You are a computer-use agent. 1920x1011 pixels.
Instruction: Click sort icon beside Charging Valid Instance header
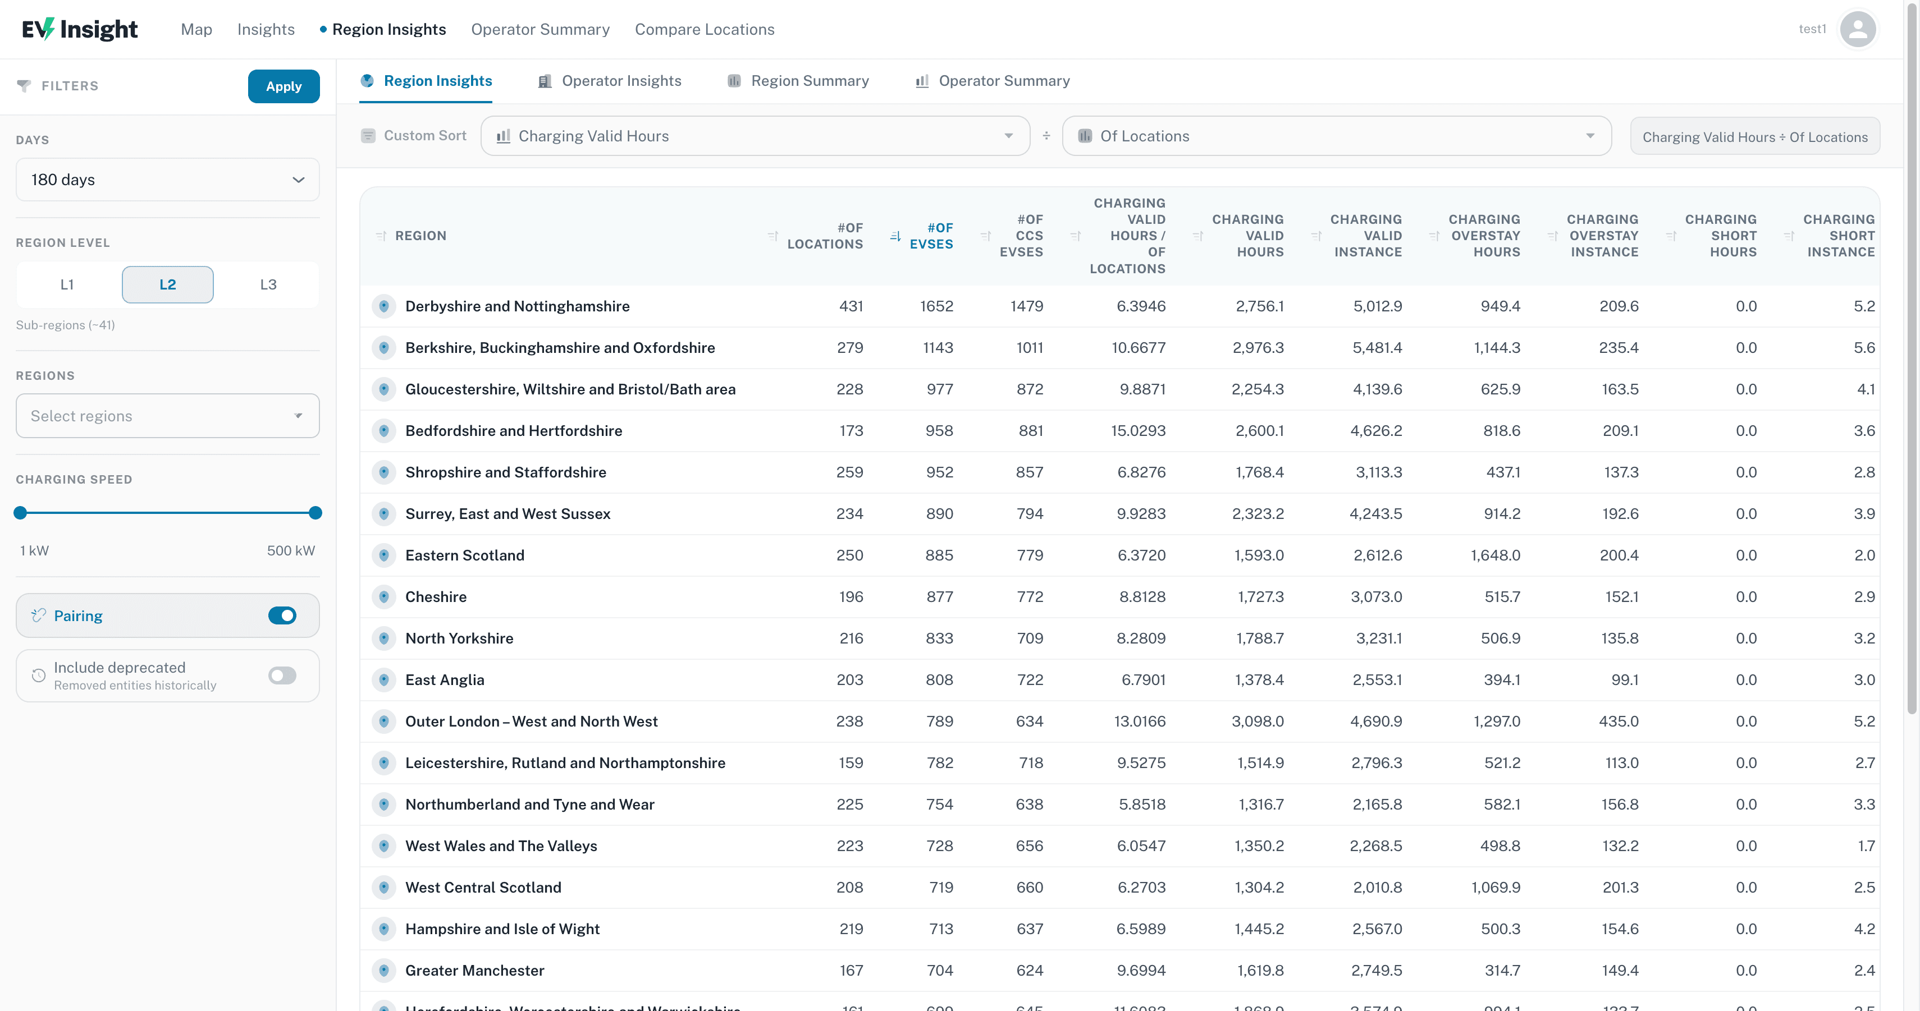click(x=1316, y=236)
